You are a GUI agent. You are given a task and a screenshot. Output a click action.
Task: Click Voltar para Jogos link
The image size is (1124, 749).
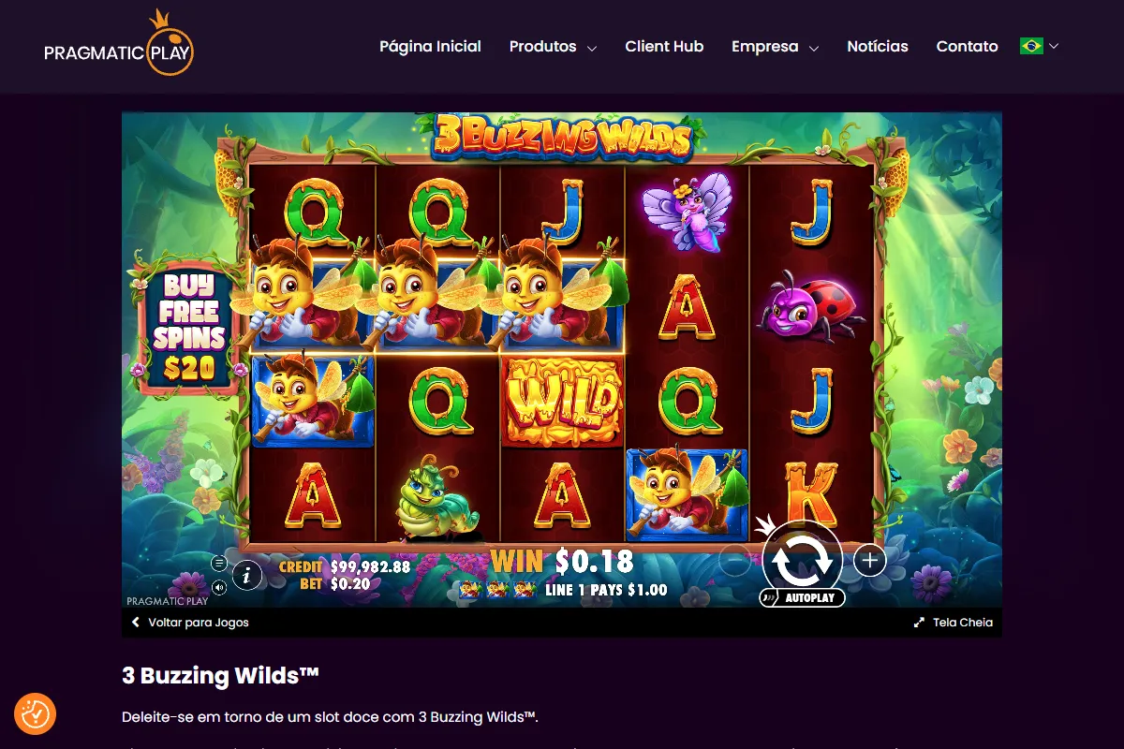[190, 622]
